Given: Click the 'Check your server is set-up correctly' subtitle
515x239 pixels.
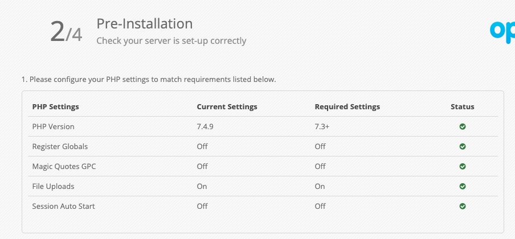Looking at the screenshot, I should (171, 41).
